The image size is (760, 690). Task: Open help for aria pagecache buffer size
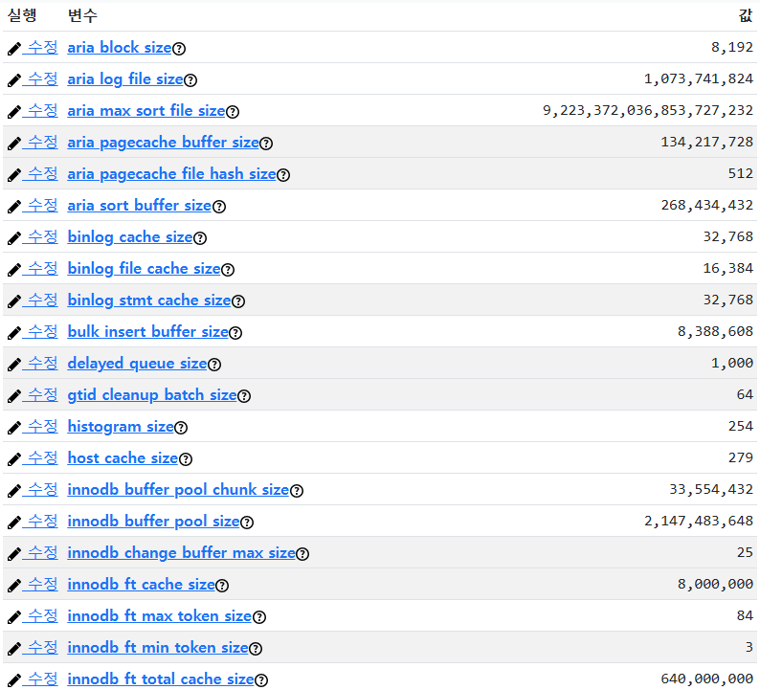pos(266,144)
